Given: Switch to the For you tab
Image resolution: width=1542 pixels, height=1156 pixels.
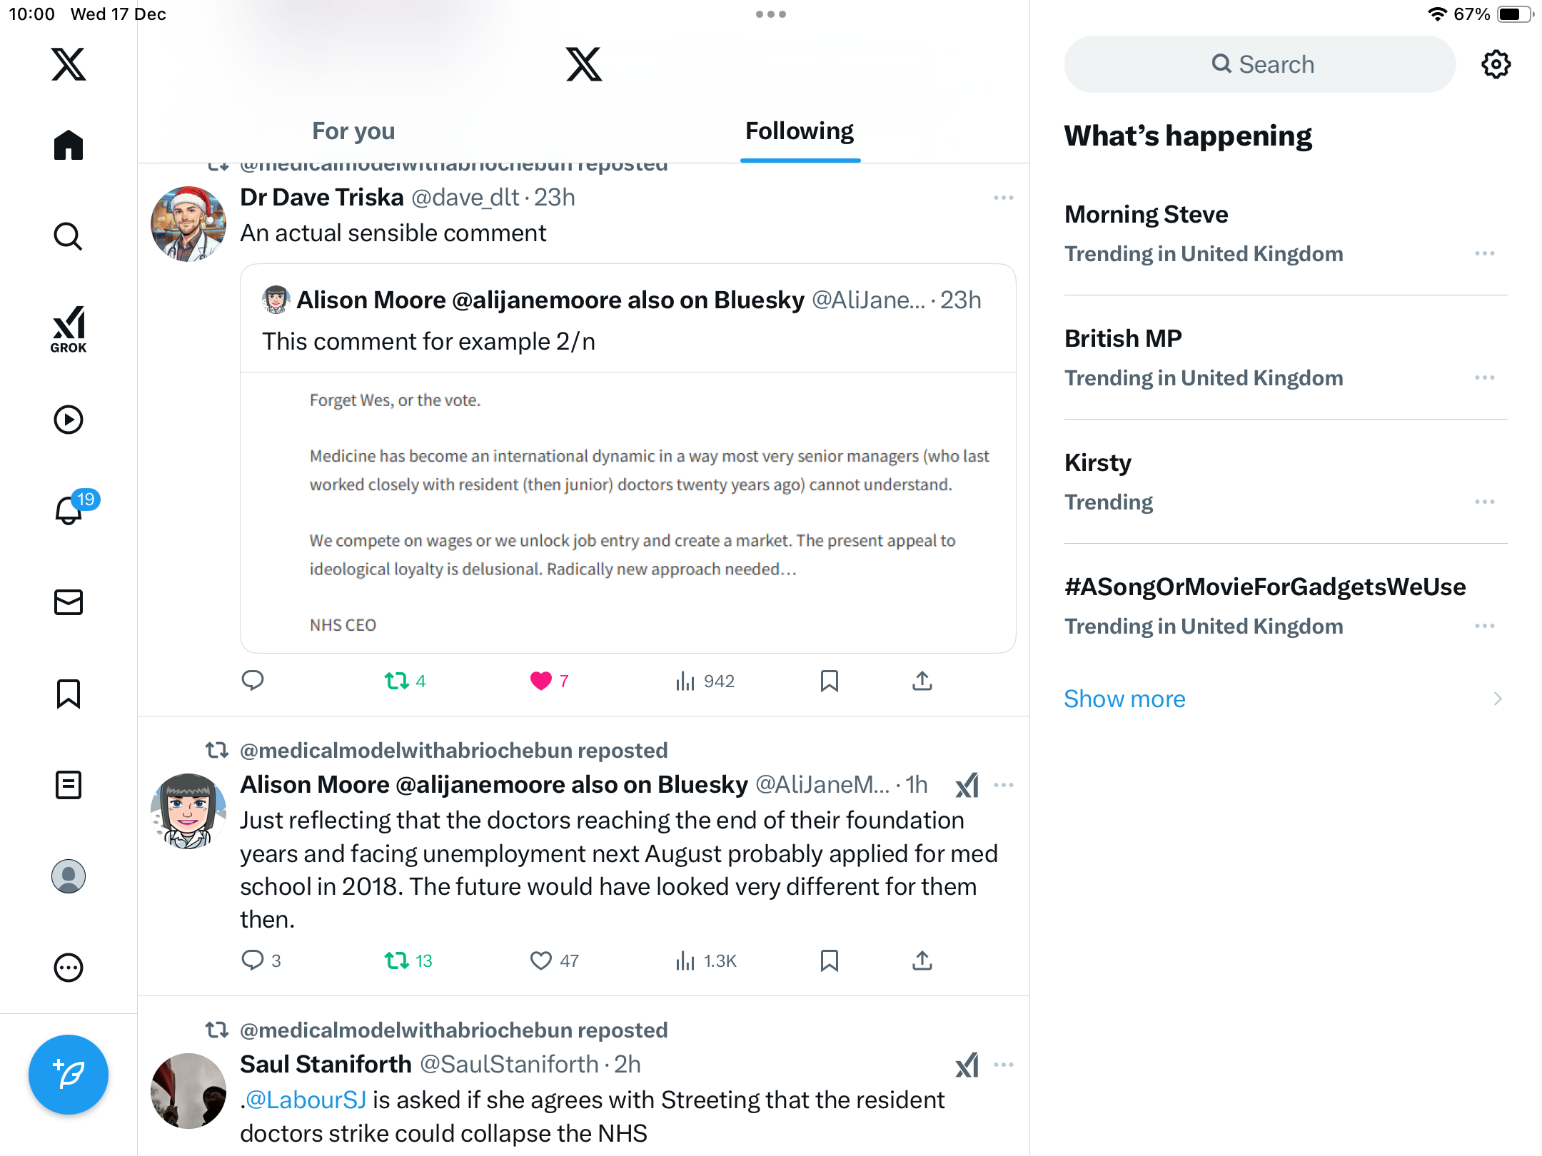Looking at the screenshot, I should 353,131.
